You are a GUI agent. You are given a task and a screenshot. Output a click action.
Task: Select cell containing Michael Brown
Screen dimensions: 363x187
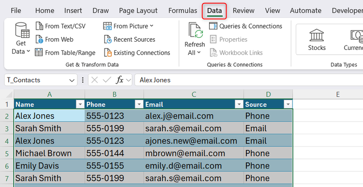click(49, 154)
